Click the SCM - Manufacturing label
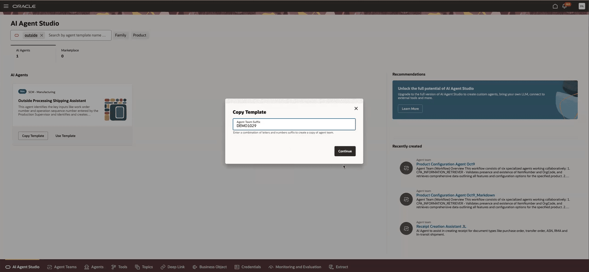This screenshot has height=272, width=589. [42, 92]
